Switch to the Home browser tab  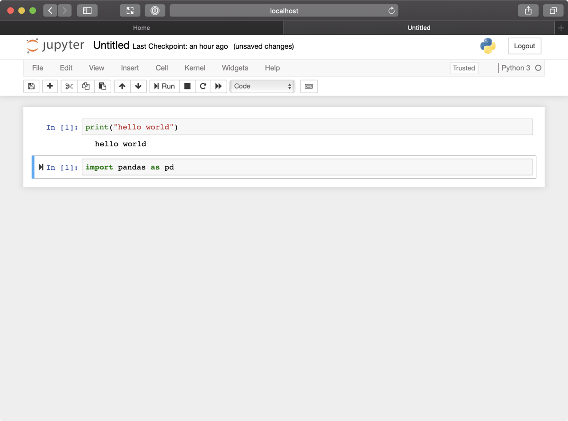(141, 27)
